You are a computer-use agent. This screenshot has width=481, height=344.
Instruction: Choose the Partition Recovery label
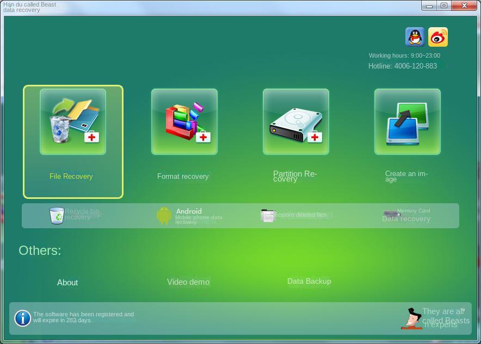tap(295, 177)
